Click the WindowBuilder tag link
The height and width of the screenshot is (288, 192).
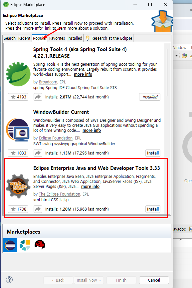click(x=102, y=144)
